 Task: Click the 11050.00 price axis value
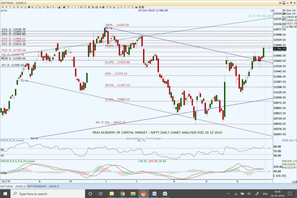(x=280, y=97)
